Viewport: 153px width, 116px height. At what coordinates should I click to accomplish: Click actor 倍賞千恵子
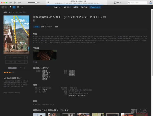tap(46, 73)
